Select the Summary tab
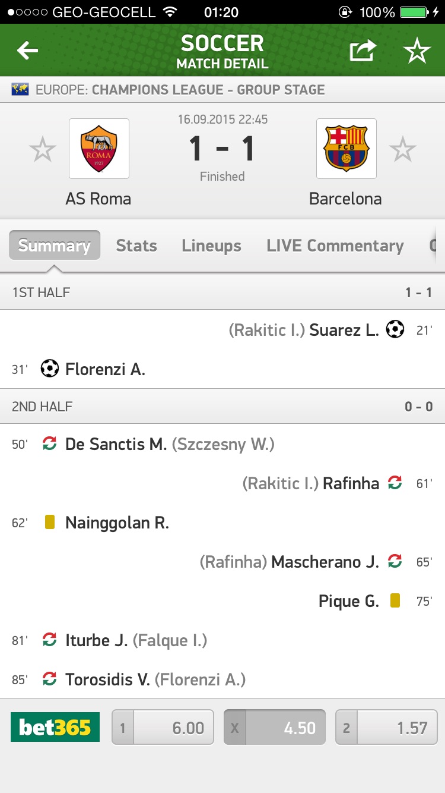 click(x=55, y=246)
